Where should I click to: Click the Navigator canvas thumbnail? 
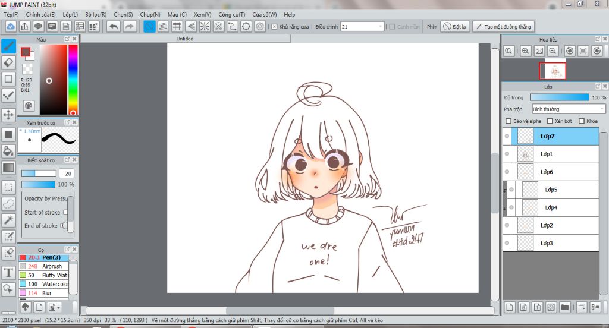pos(553,71)
